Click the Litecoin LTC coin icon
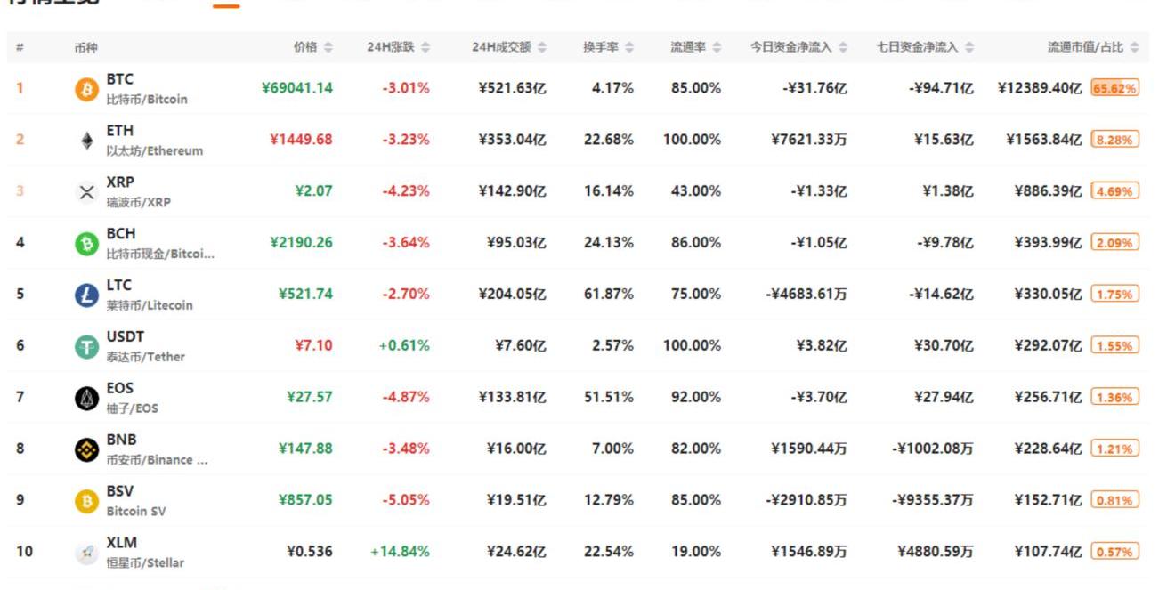Image resolution: width=1167 pixels, height=590 pixels. pos(86,295)
